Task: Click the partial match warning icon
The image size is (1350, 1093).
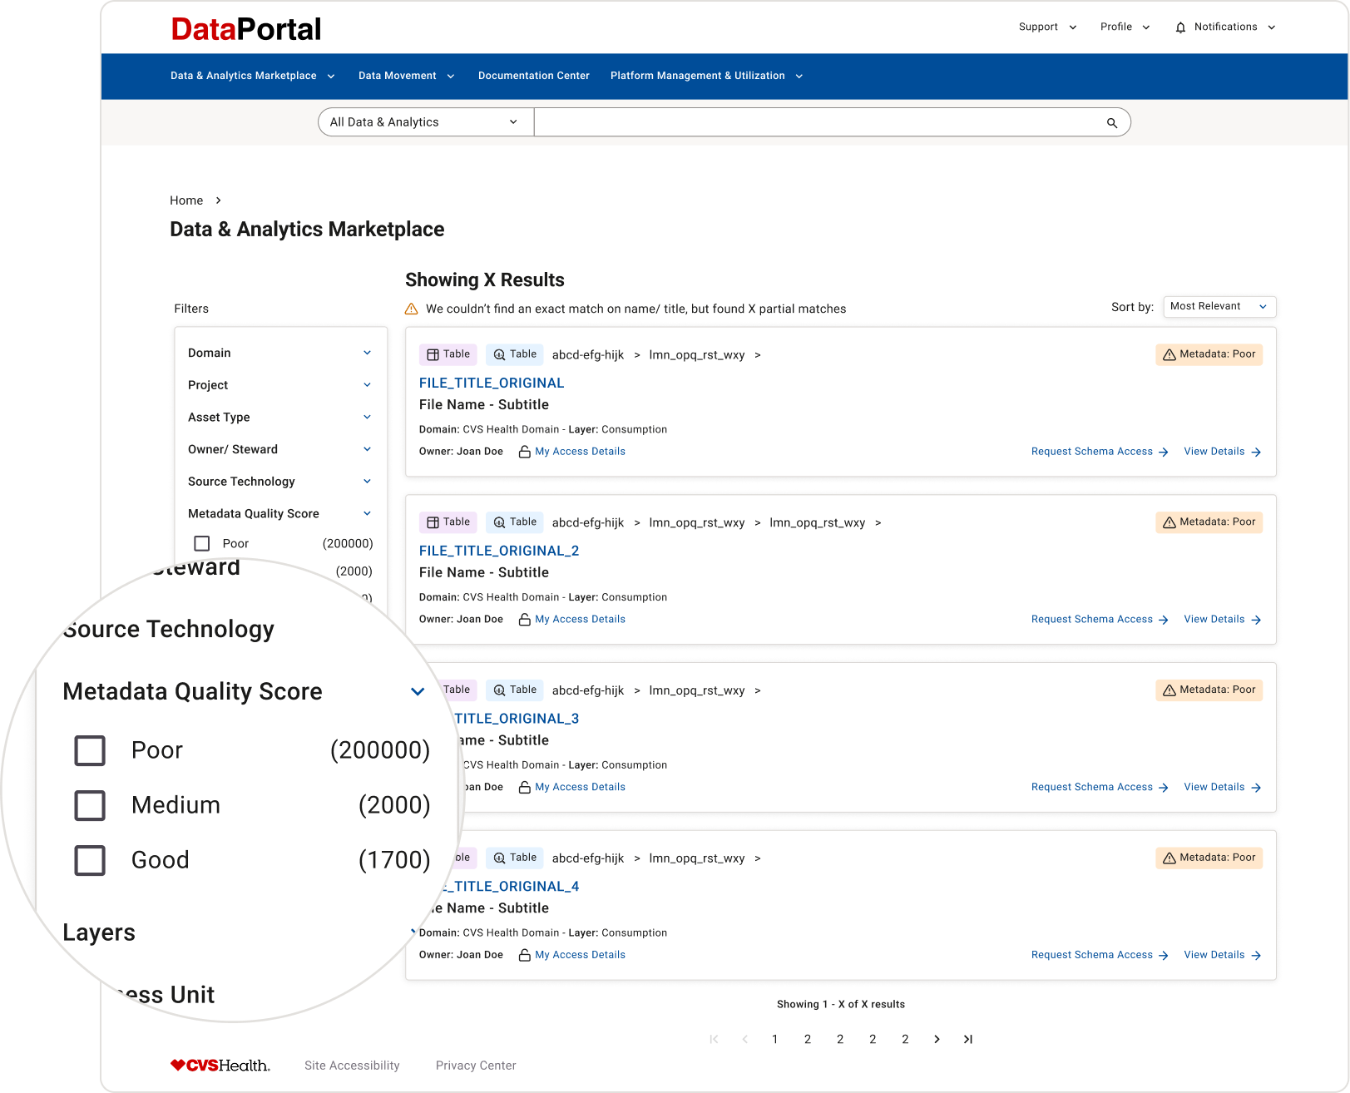Action: pos(412,309)
